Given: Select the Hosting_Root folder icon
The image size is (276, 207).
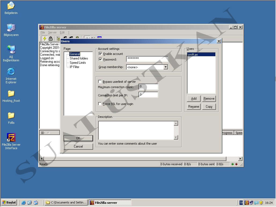Looking at the screenshot, I should (x=11, y=96).
